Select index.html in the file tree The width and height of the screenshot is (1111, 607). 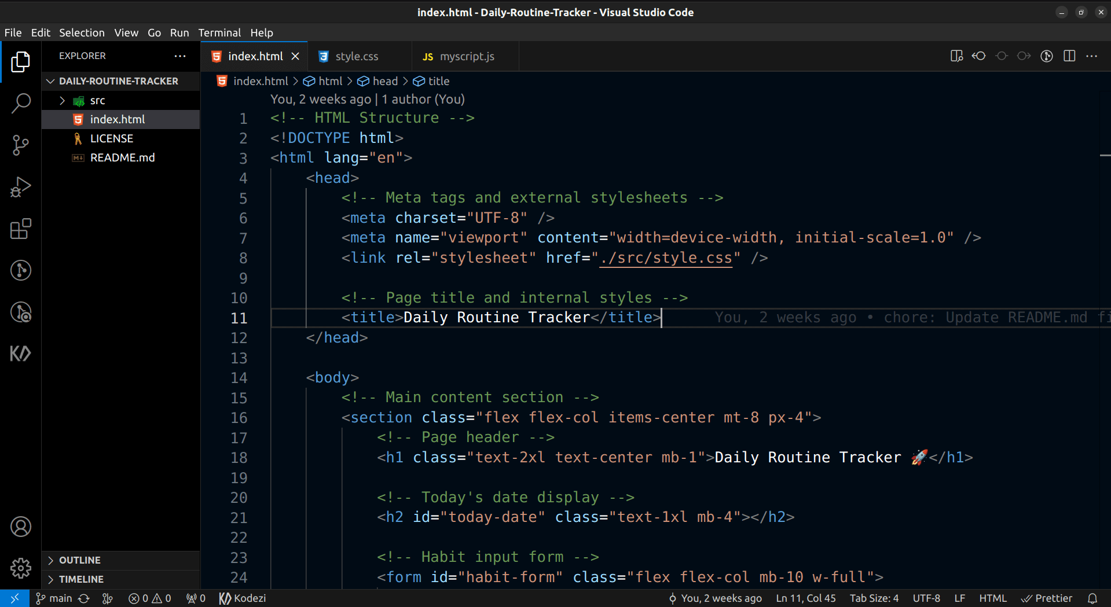tap(121, 119)
